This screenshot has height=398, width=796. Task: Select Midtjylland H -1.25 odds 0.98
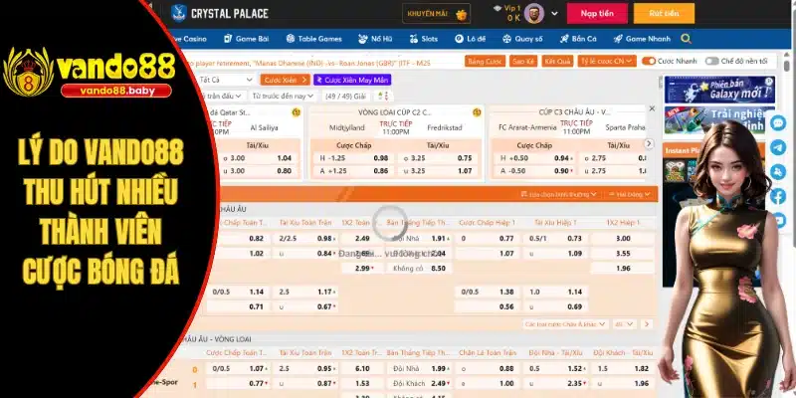pos(353,158)
